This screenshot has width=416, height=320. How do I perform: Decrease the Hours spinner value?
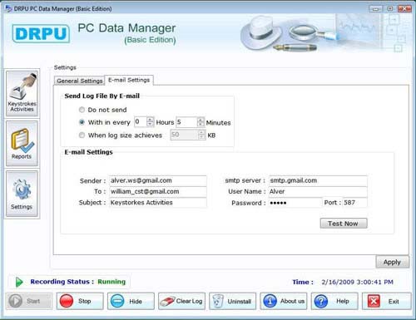[151, 125]
